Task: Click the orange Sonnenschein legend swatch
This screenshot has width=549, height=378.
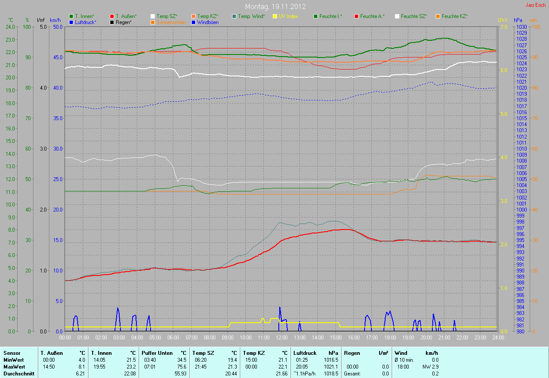Action: click(153, 22)
